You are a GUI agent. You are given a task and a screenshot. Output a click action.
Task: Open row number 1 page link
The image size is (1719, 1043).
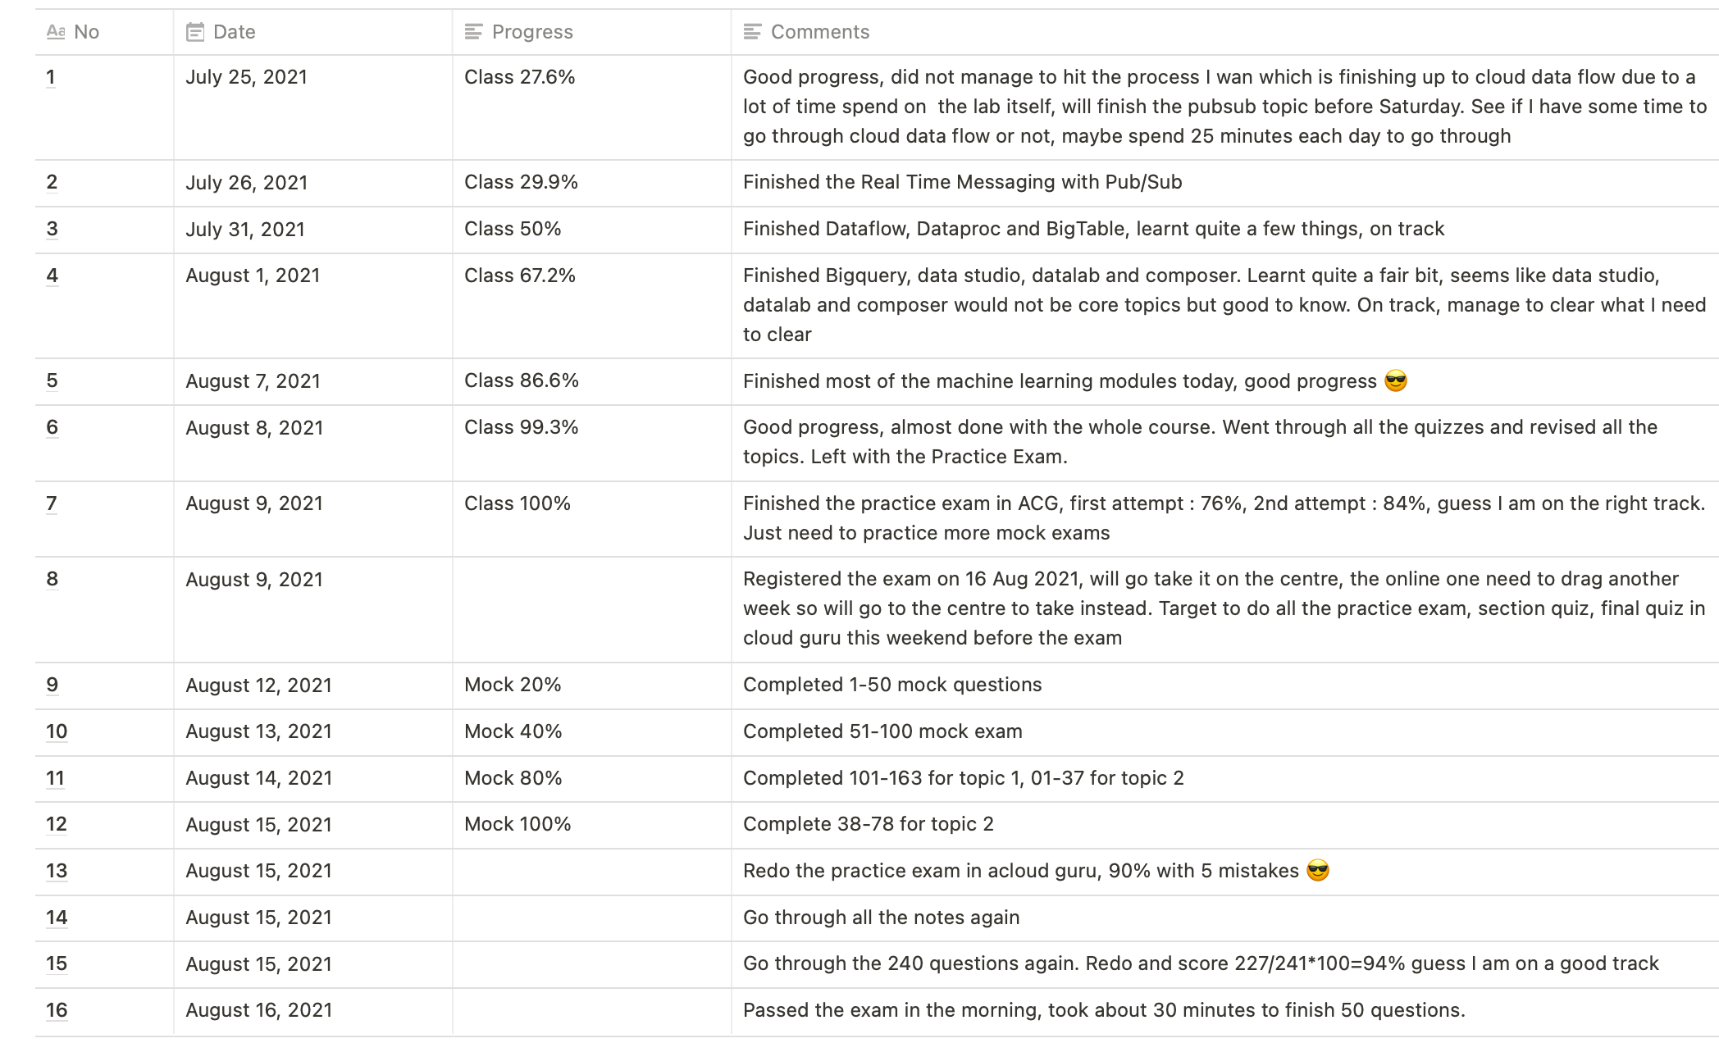(x=51, y=77)
